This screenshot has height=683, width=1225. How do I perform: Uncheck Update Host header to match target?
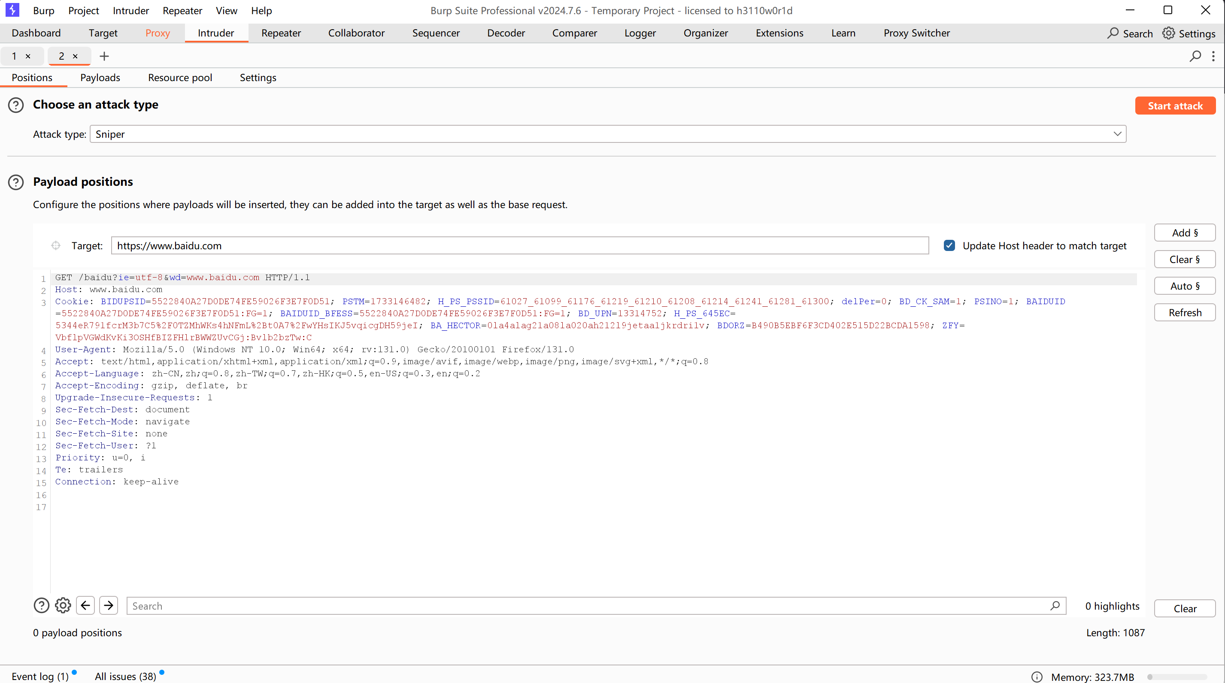[949, 245]
